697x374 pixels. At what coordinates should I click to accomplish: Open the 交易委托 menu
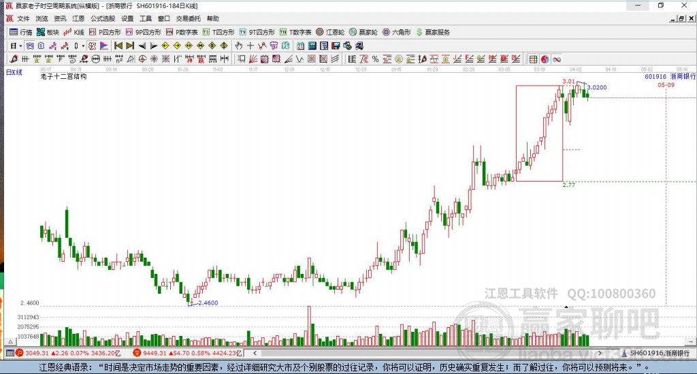[x=188, y=18]
